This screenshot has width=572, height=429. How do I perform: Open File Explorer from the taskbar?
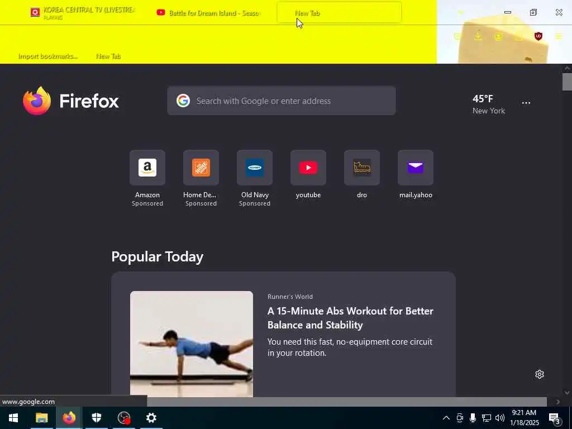[41, 418]
